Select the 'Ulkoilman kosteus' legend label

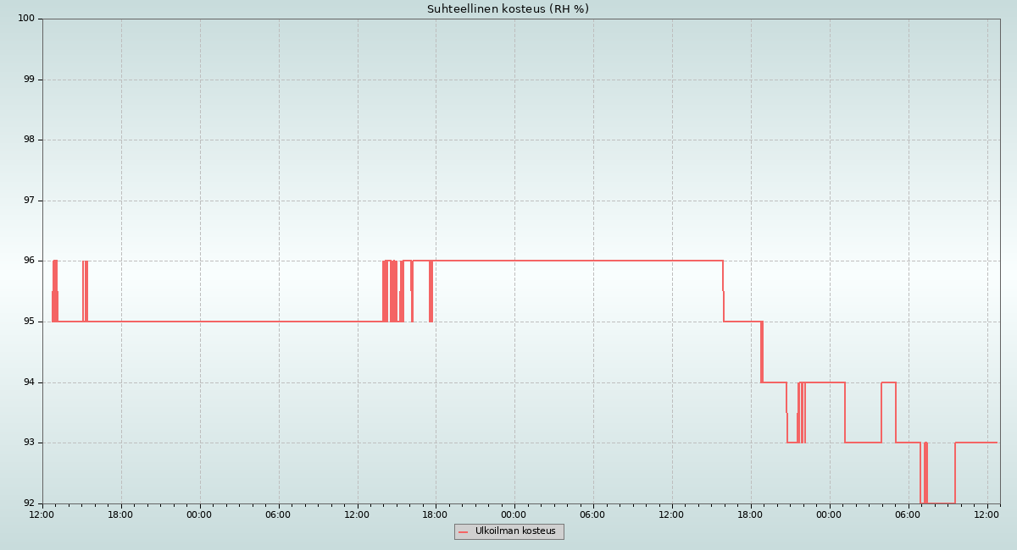(x=515, y=531)
